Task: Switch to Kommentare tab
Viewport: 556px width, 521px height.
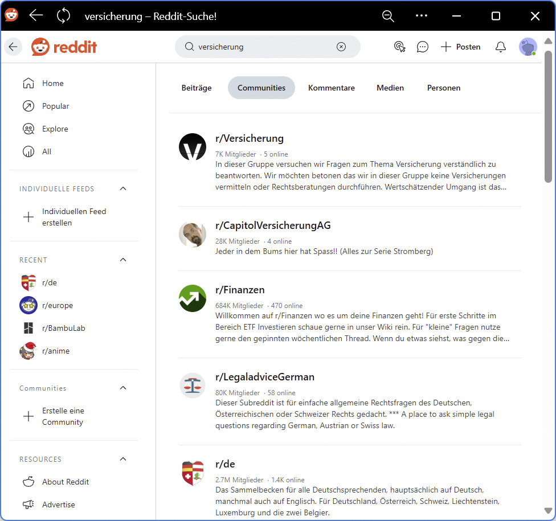Action: pyautogui.click(x=331, y=88)
